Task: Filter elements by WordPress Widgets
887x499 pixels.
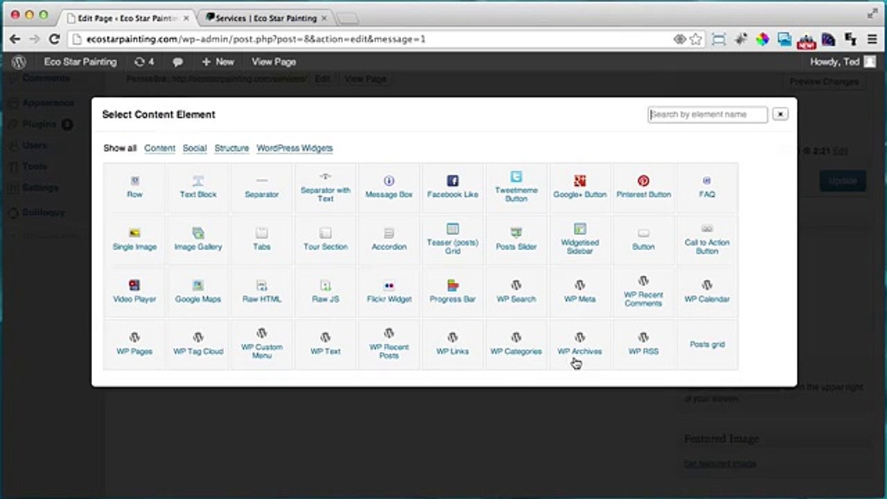Action: click(295, 148)
